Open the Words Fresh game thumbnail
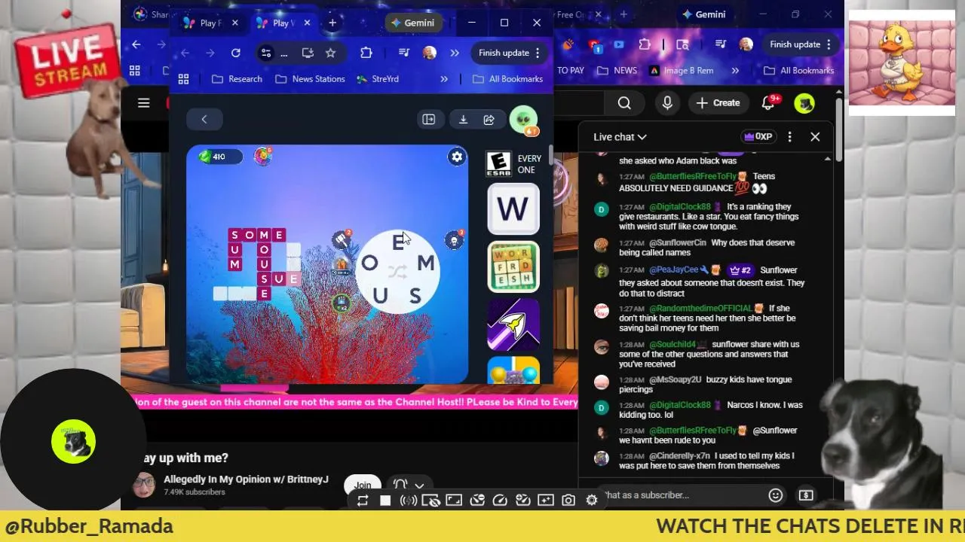 point(513,266)
